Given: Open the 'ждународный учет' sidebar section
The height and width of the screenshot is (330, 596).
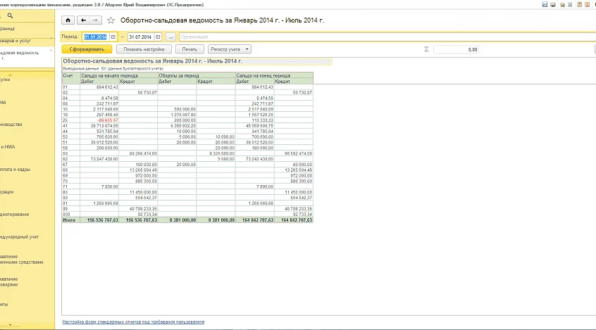Looking at the screenshot, I should pyautogui.click(x=20, y=236).
